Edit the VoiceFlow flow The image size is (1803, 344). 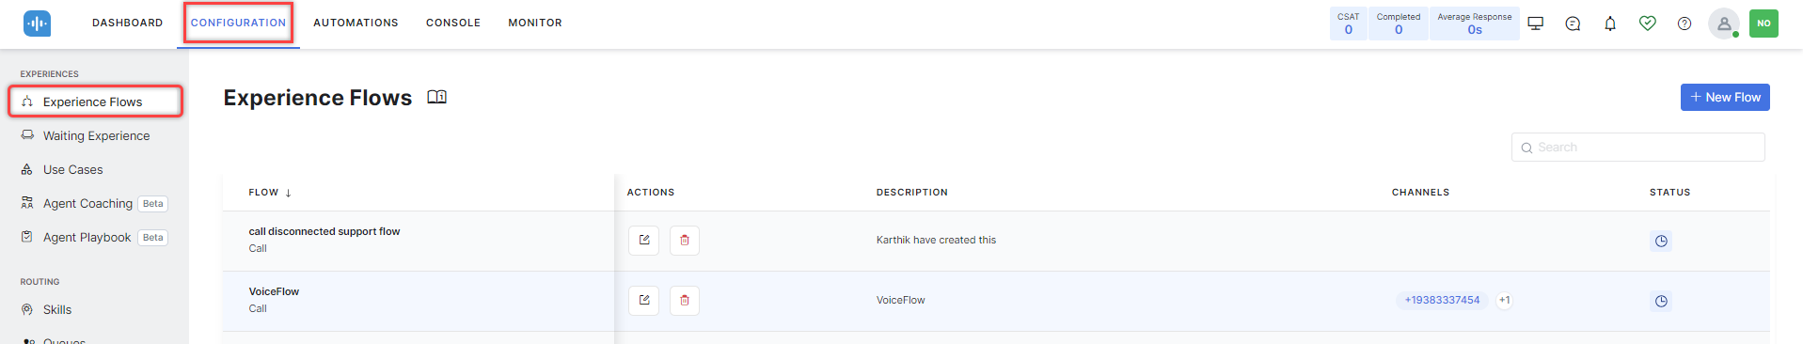coord(643,301)
